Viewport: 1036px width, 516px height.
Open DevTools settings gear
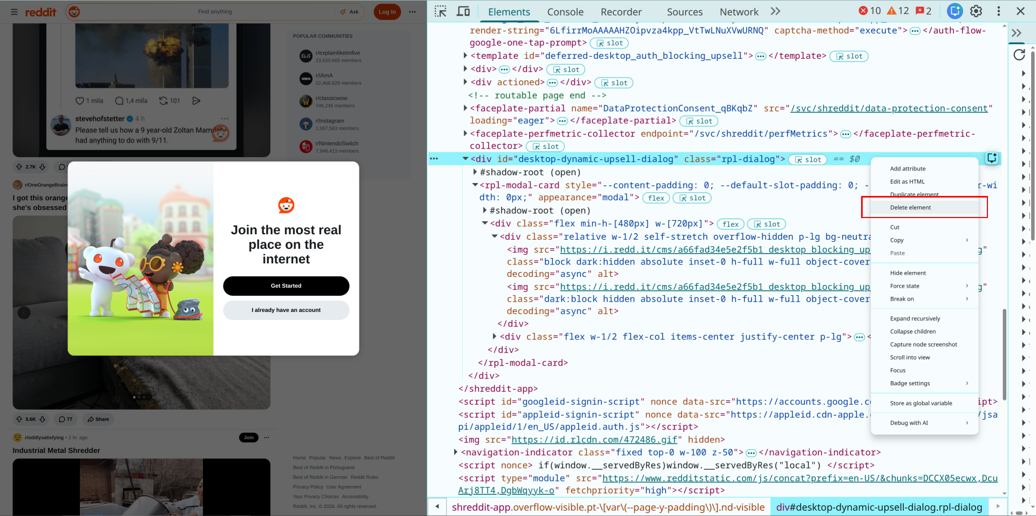tap(976, 11)
